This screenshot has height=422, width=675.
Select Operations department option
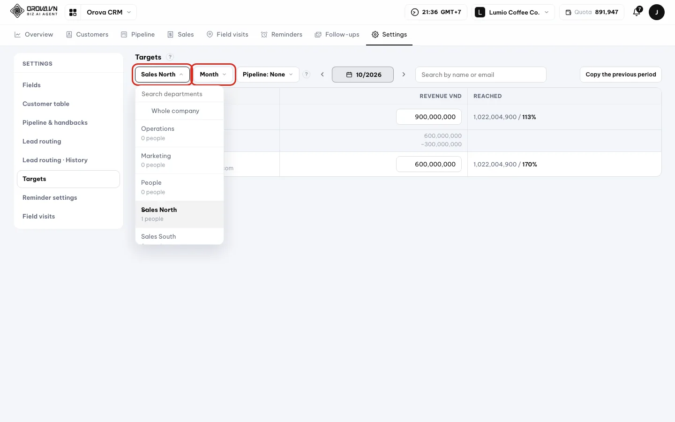[180, 133]
